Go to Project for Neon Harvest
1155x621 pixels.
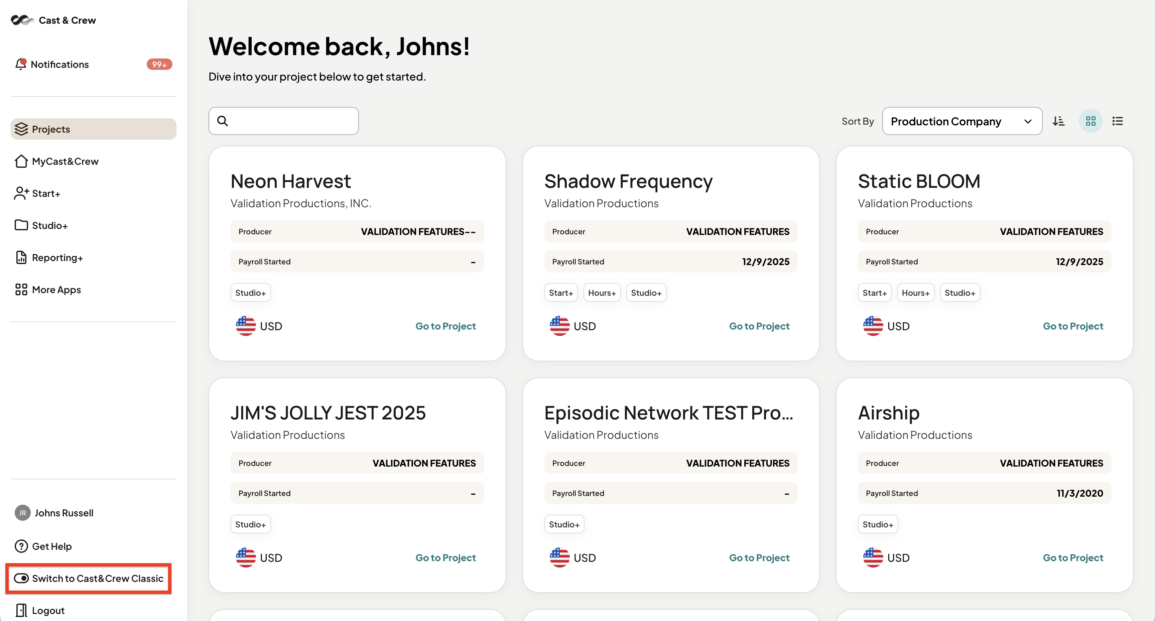tap(445, 326)
